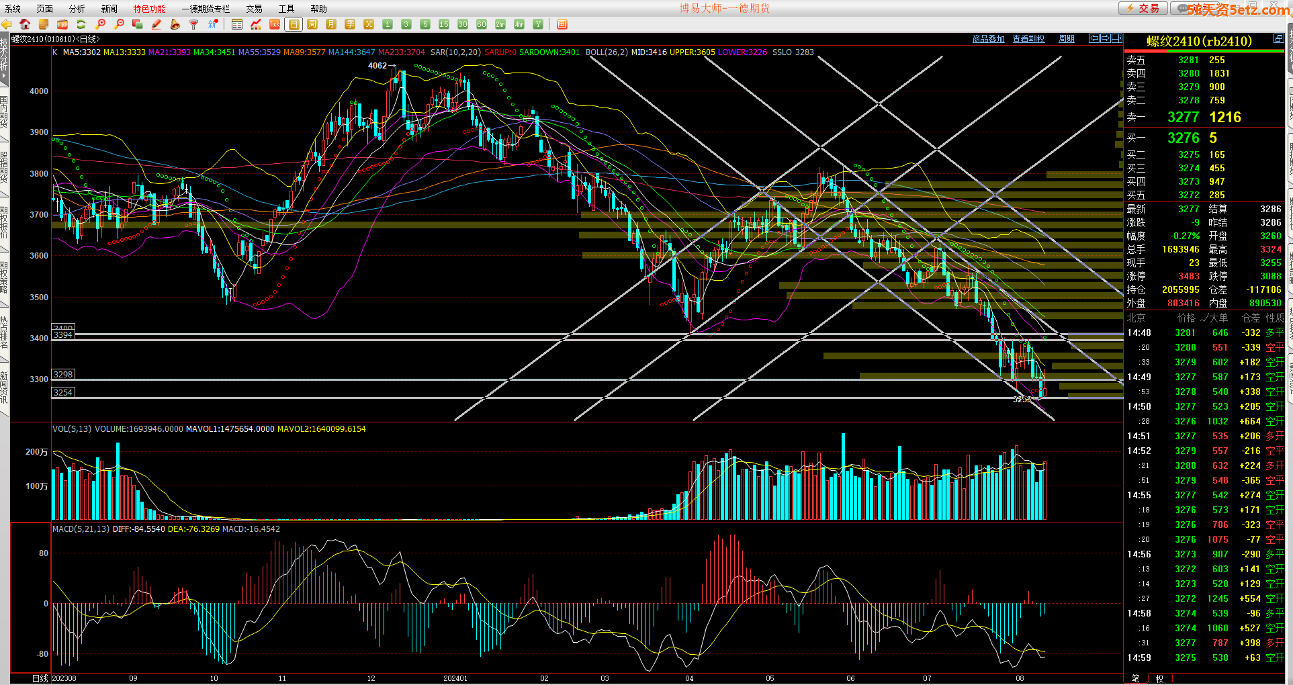
Task: Switch to Tick chart period
Action: [275, 24]
